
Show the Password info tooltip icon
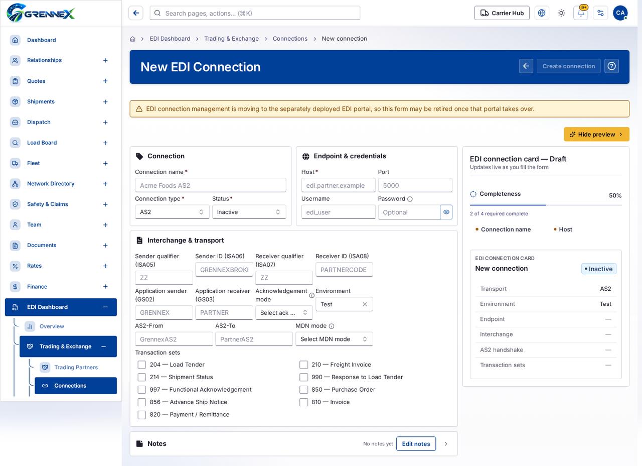(410, 199)
